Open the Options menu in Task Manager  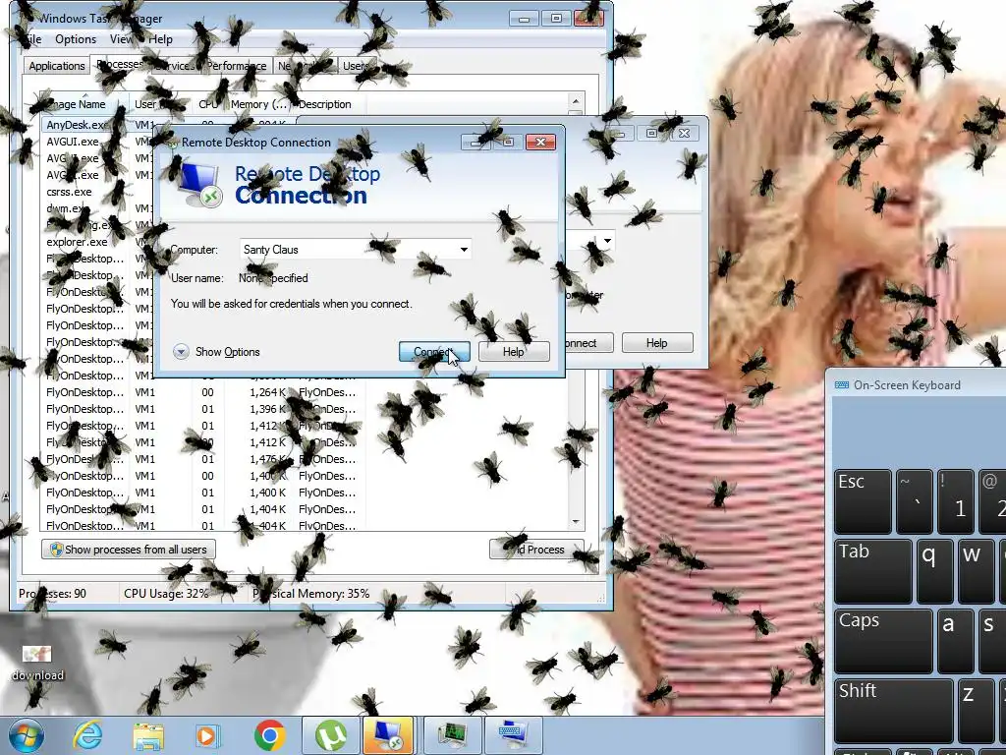click(76, 39)
